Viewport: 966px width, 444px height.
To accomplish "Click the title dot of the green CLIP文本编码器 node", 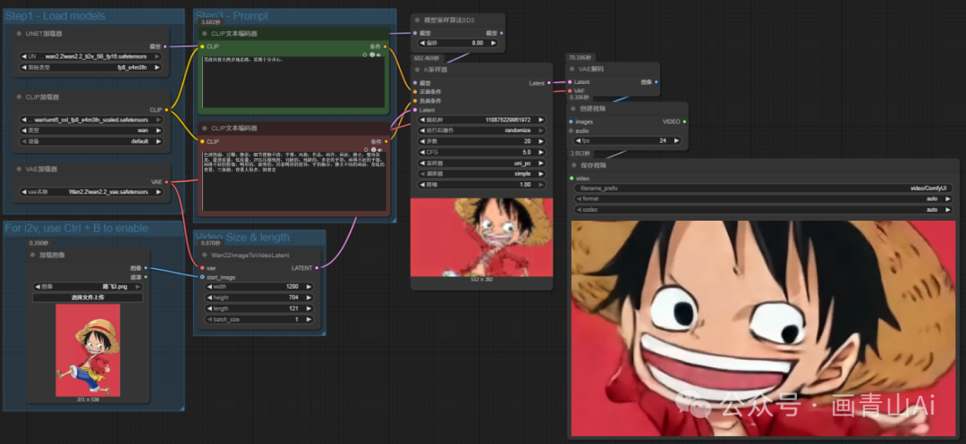I will pyautogui.click(x=205, y=34).
